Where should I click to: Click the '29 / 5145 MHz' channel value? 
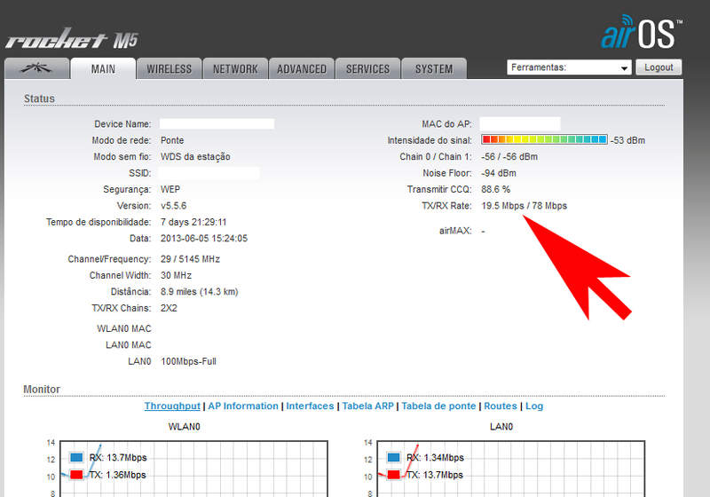click(x=190, y=259)
